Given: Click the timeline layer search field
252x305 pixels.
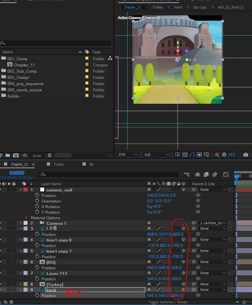Looking at the screenshot, I should pos(108,174).
